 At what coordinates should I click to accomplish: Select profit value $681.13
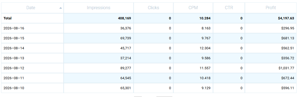pyautogui.click(x=288, y=38)
